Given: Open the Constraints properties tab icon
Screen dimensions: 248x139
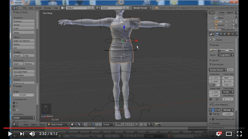Looking at the screenshot, I should point(232,34).
